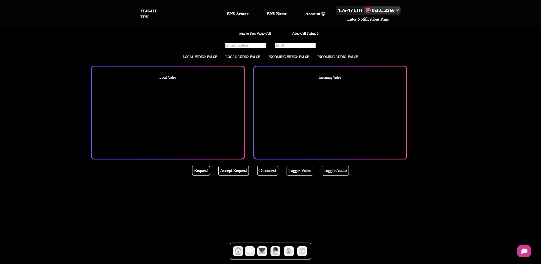Click the wallet avatar next to 0xf3...2266
This screenshot has width=541, height=264.
369,10
